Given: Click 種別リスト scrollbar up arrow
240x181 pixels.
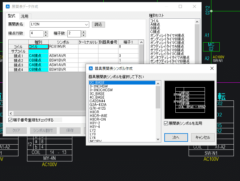Looking at the screenshot, I should 197,22.
